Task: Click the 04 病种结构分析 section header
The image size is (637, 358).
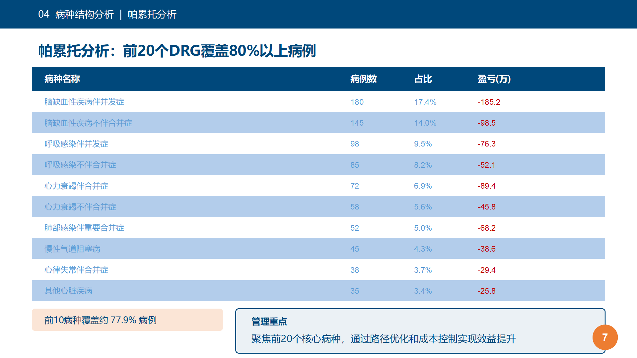Action: point(76,14)
